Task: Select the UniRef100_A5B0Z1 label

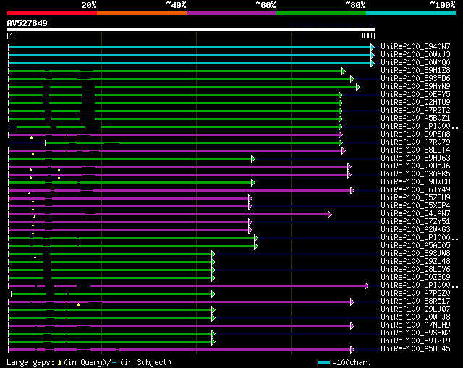Action: pyautogui.click(x=415, y=118)
